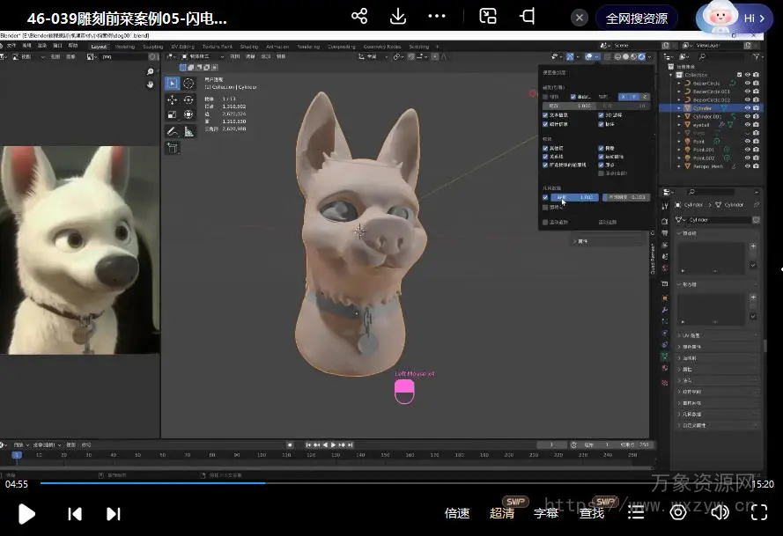Click the download icon in player header
The image size is (783, 536).
point(398,17)
